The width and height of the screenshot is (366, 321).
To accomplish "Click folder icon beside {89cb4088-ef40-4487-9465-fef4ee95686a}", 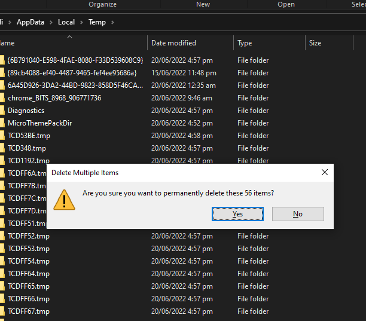I will click(2, 73).
